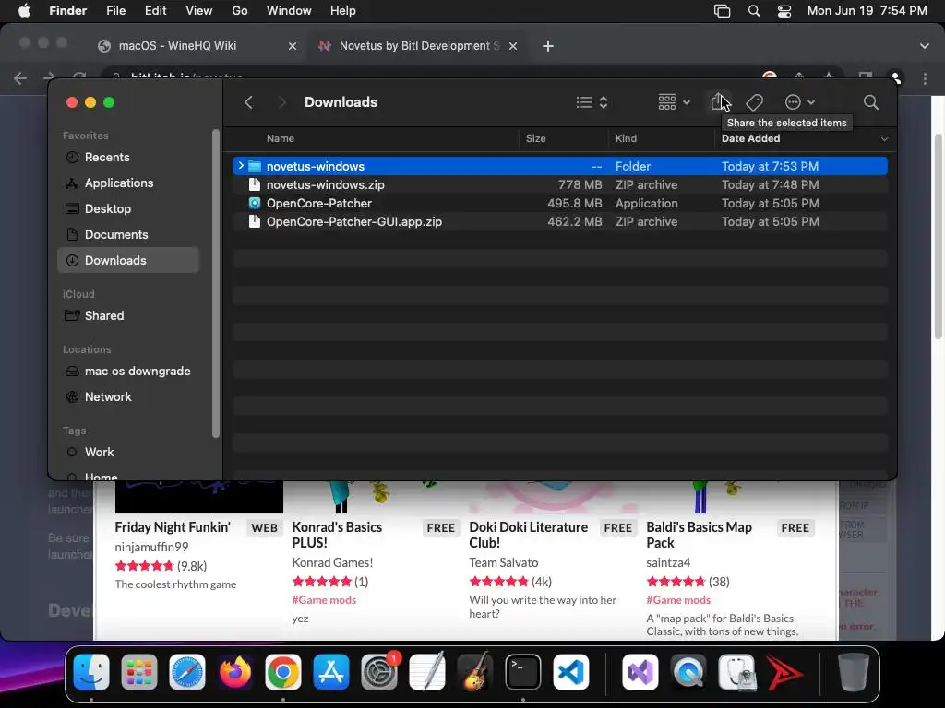This screenshot has height=708, width=945.
Task: Select the novetus-windows.zip file
Action: [560, 184]
